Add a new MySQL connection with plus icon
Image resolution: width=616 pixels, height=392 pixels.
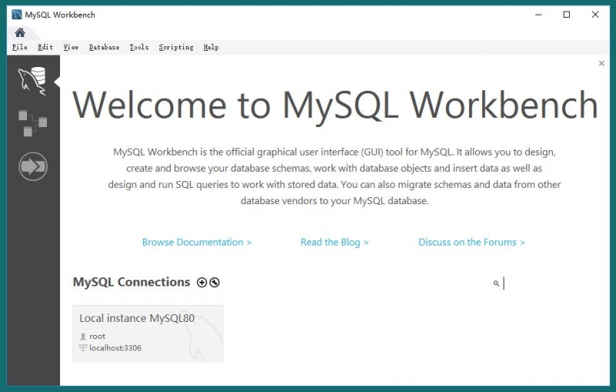pyautogui.click(x=202, y=283)
